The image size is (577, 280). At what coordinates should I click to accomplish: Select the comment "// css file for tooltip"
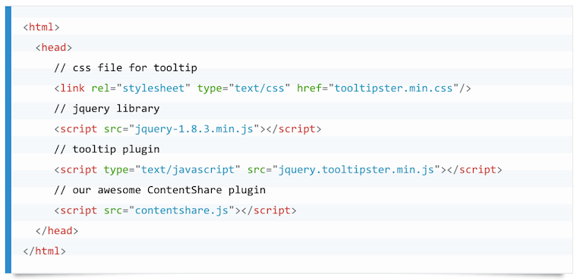tap(125, 68)
